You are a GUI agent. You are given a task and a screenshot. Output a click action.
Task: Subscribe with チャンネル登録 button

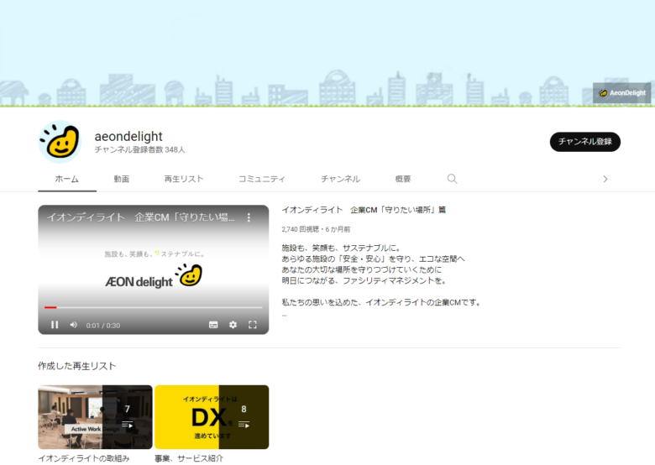tap(584, 142)
